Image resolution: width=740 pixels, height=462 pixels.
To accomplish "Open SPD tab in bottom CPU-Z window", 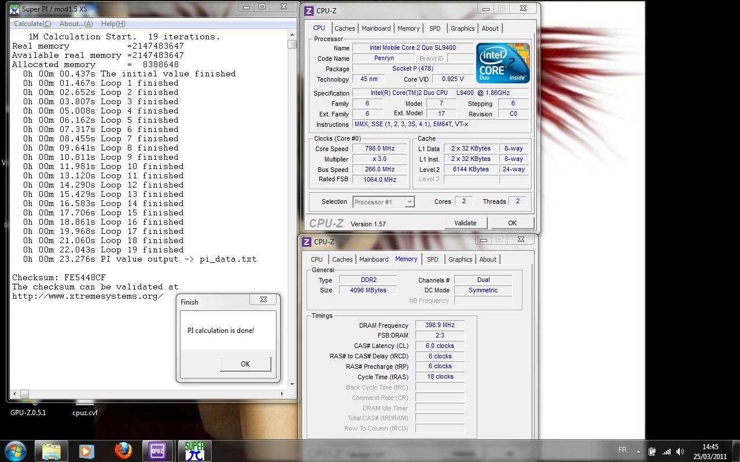I will [433, 259].
